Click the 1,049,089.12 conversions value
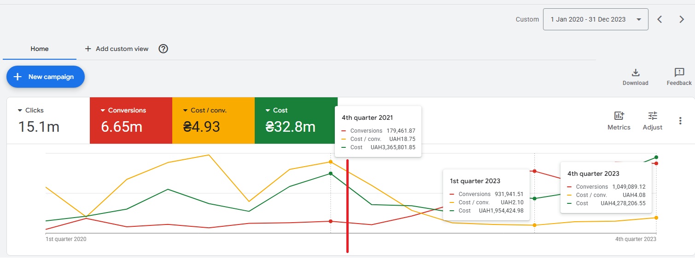The width and height of the screenshot is (695, 258). click(629, 187)
